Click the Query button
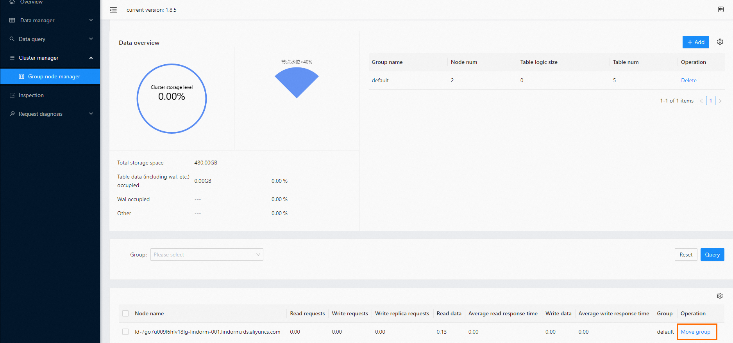This screenshot has width=733, height=343. [x=712, y=255]
